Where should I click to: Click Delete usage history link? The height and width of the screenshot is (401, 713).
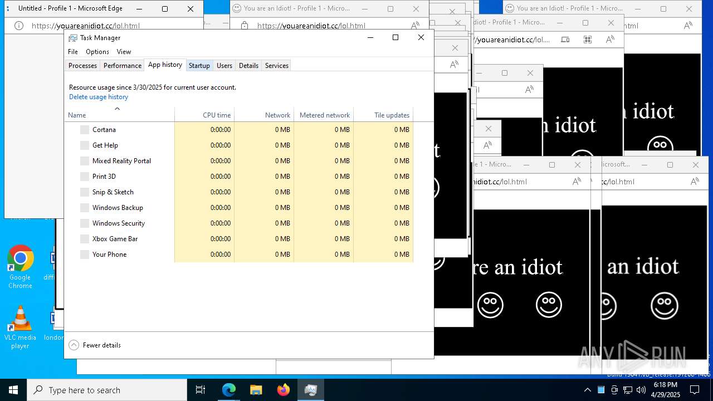pyautogui.click(x=99, y=97)
